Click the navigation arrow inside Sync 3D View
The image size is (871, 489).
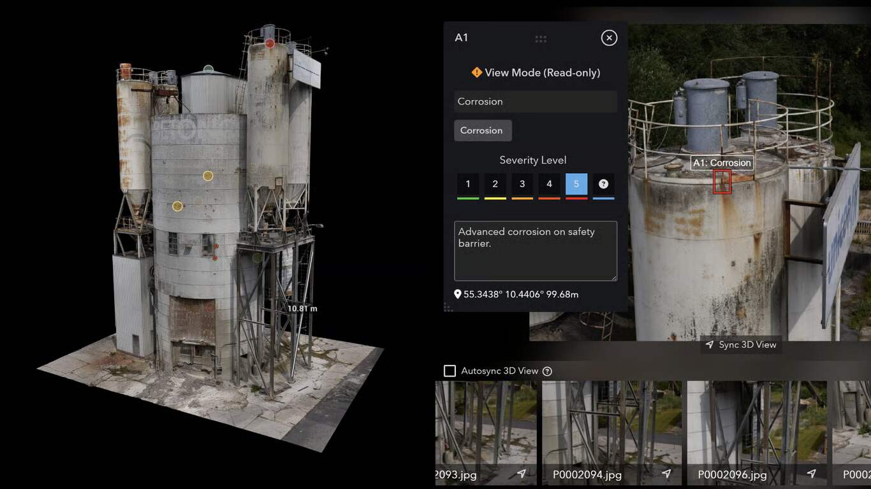tap(709, 344)
